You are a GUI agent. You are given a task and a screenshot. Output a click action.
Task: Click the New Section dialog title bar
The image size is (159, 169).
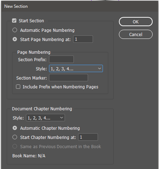coord(79,6)
